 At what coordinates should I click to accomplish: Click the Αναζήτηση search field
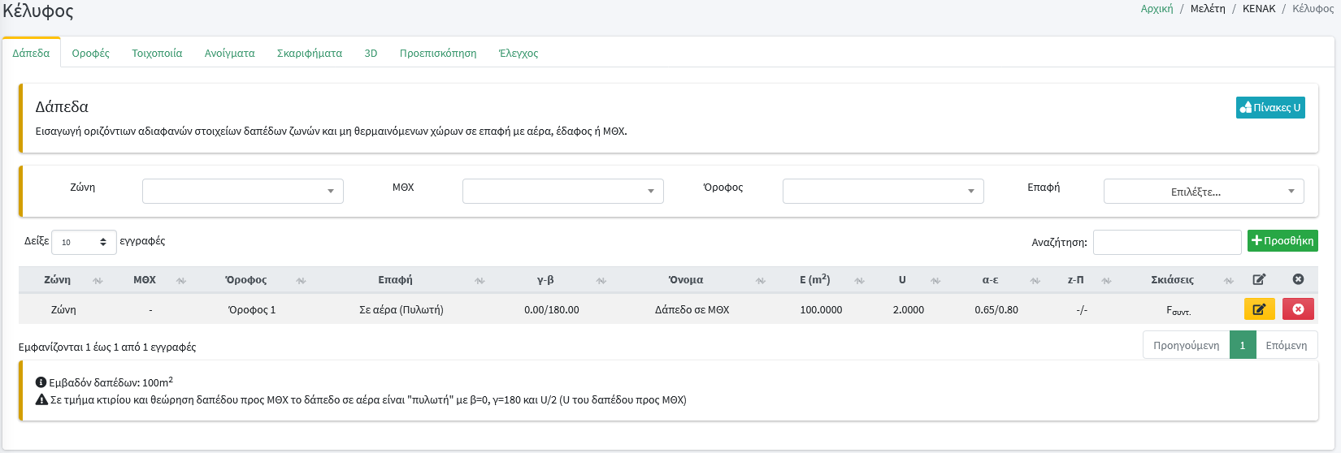(1166, 242)
